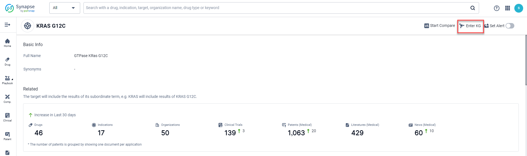Open the Playbook sidebar item
Image resolution: width=527 pixels, height=156 pixels.
click(7, 80)
